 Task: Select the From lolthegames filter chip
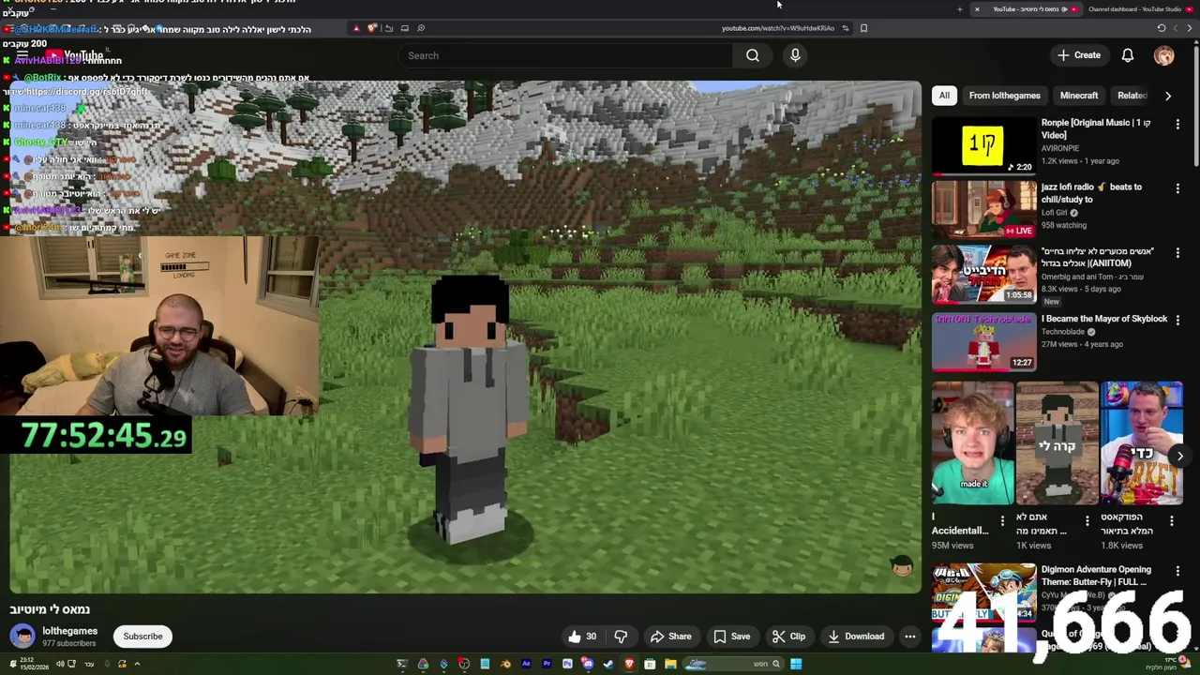pyautogui.click(x=1004, y=96)
